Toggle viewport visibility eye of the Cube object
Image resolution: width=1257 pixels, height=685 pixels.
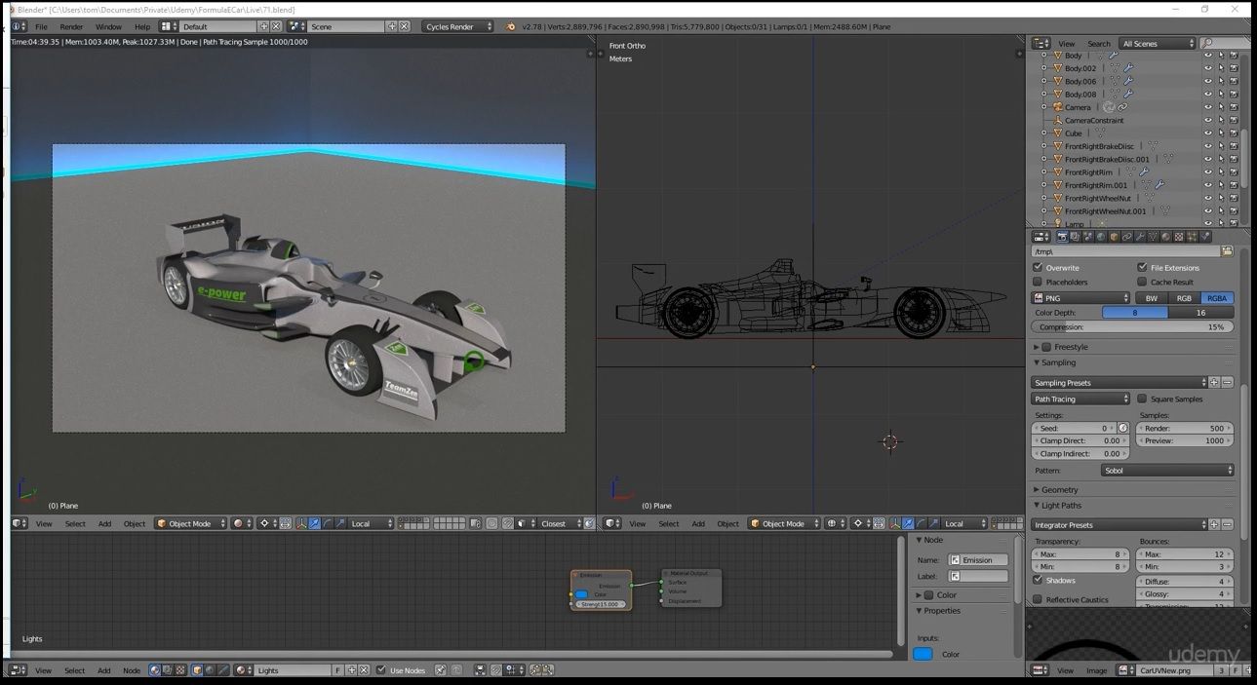click(x=1208, y=133)
